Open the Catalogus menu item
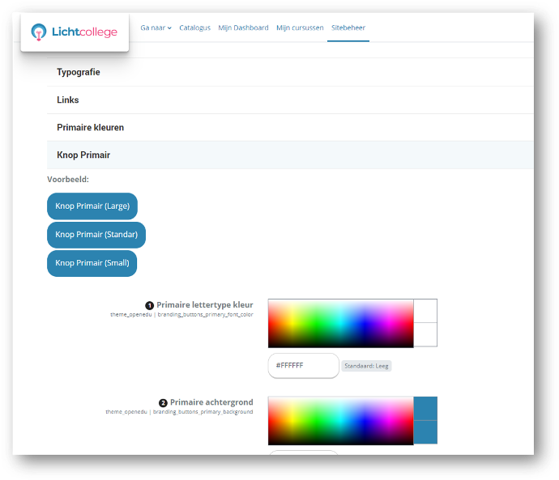 [194, 28]
